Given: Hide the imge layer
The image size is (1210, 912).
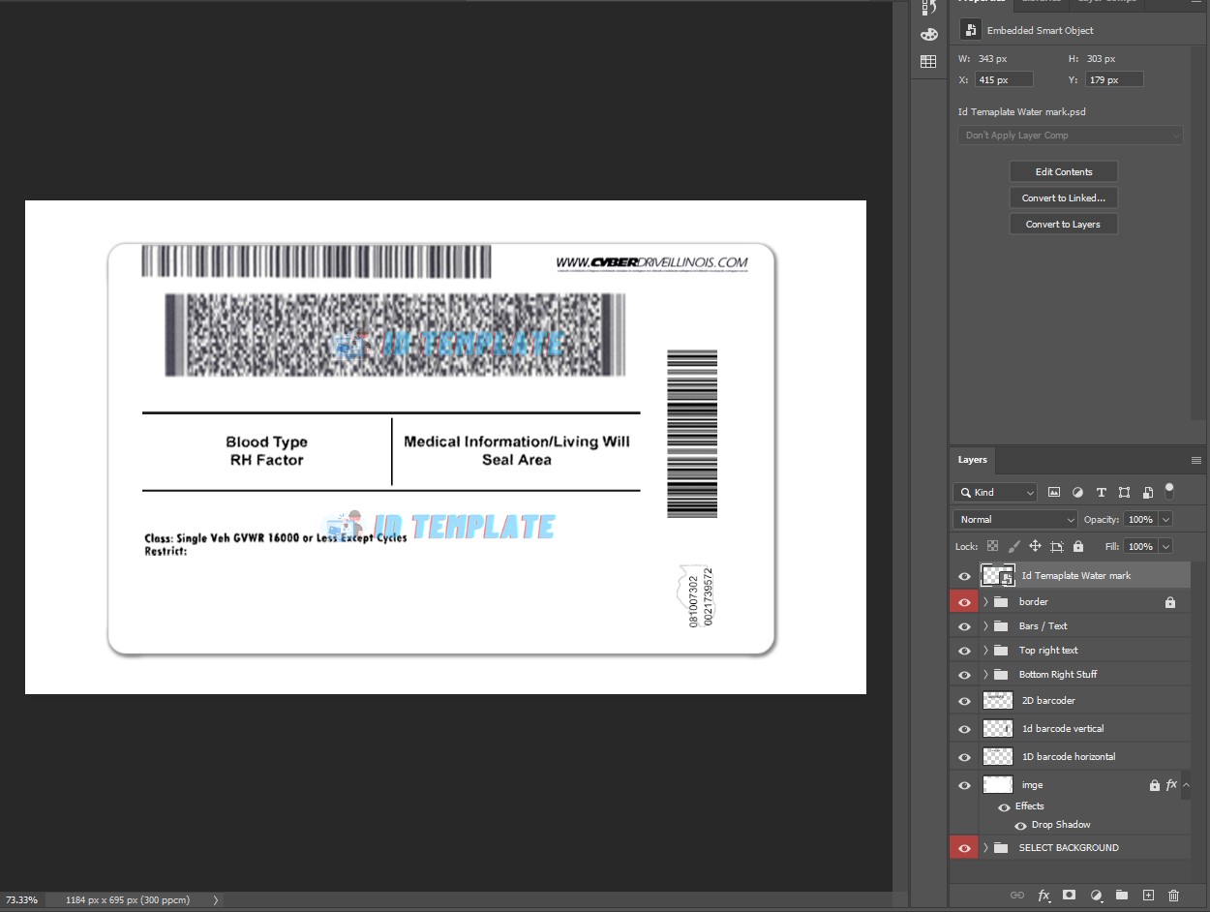Looking at the screenshot, I should (964, 785).
